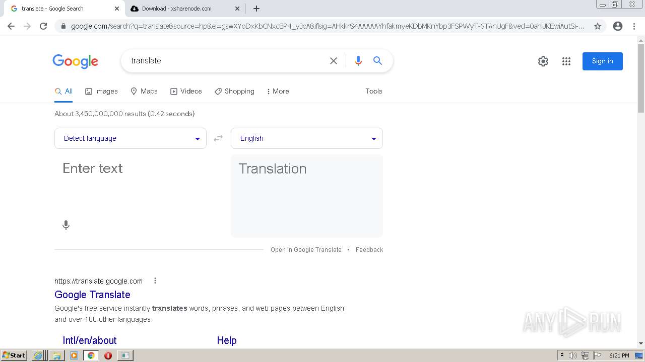Click the Translation output box
The image size is (645, 362).
[307, 196]
